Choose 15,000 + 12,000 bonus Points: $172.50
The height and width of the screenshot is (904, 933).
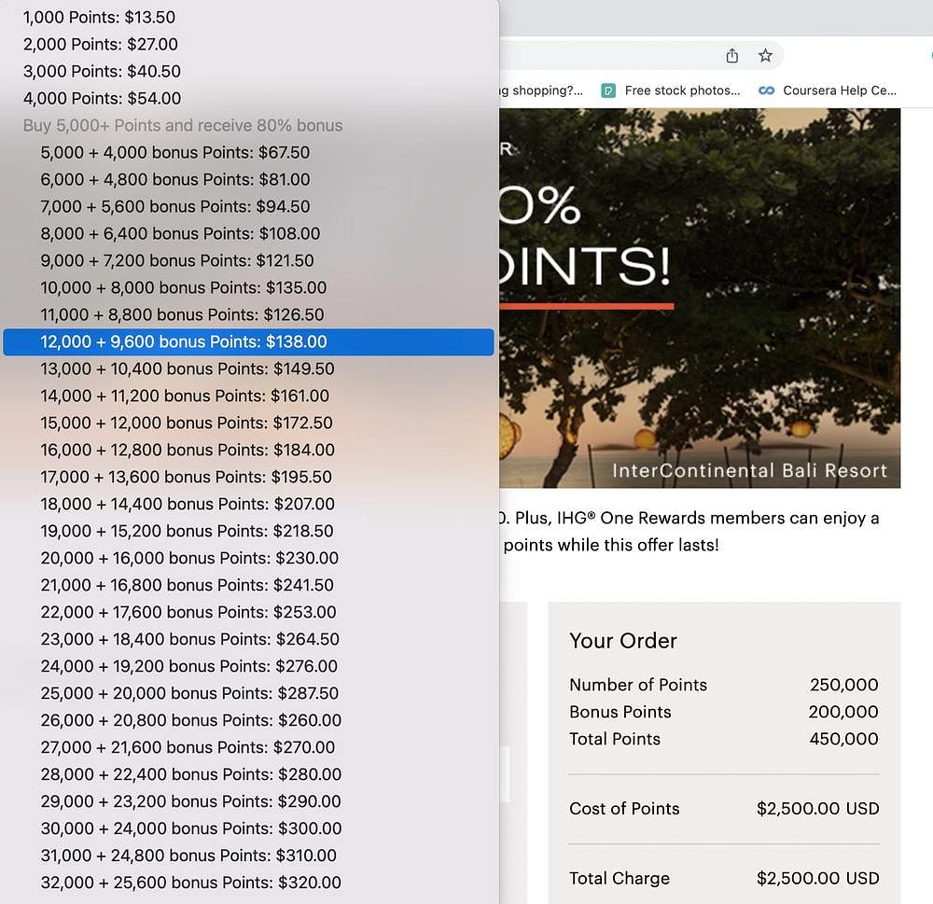(x=249, y=423)
